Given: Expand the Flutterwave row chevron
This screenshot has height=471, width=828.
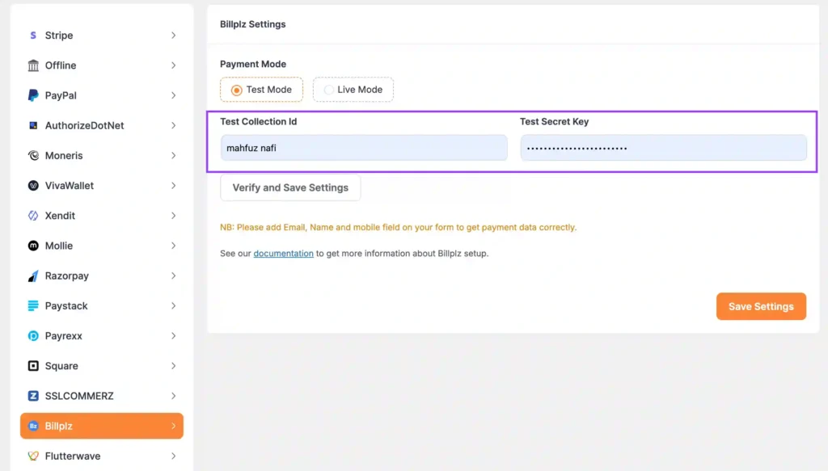Looking at the screenshot, I should [x=173, y=456].
